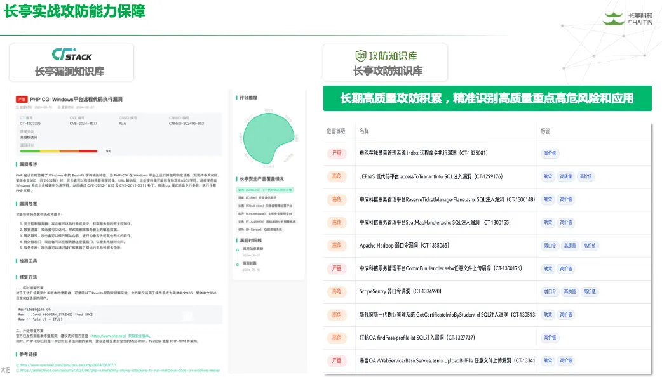Click the 严重 severity badge in the 申瓯在线录音管理系统 row
The height and width of the screenshot is (377, 662).
(336, 153)
